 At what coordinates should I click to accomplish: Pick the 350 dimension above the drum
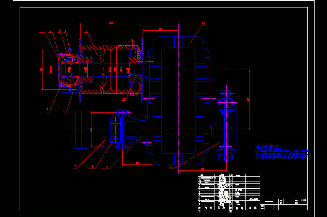coord(111,23)
